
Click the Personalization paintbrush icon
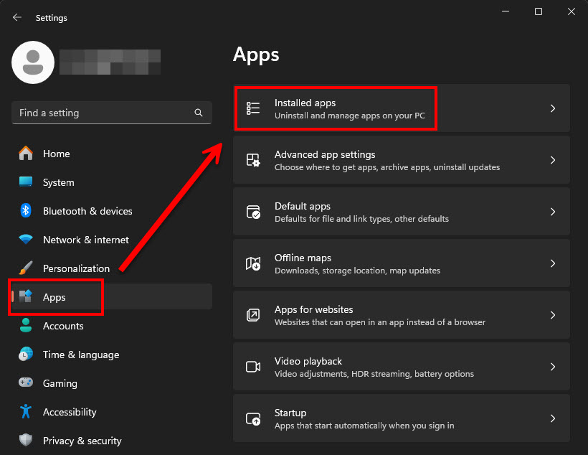click(x=26, y=268)
